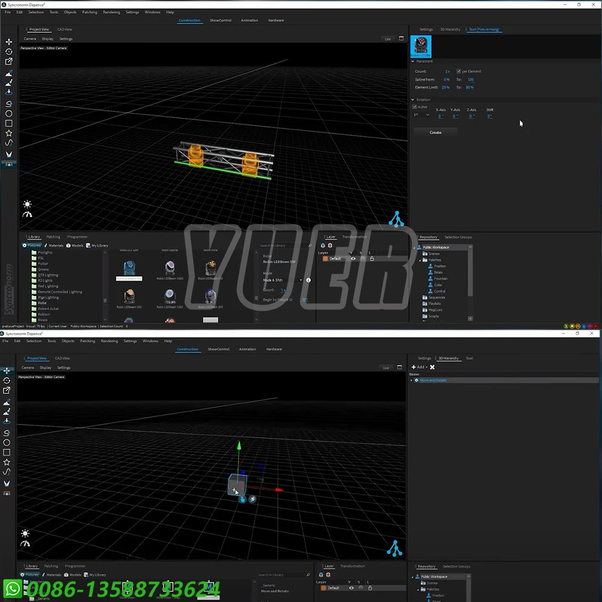Open the Patching menu in upper window
Viewport: 602px width, 602px height.
(x=90, y=12)
